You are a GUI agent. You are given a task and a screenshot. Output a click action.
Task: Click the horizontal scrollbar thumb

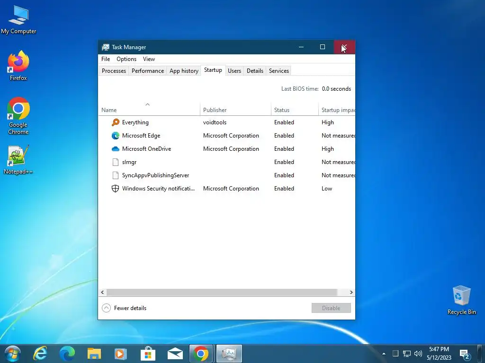[x=222, y=292]
